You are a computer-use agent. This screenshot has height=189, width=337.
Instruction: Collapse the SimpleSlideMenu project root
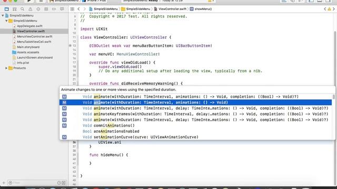click(x=3, y=16)
